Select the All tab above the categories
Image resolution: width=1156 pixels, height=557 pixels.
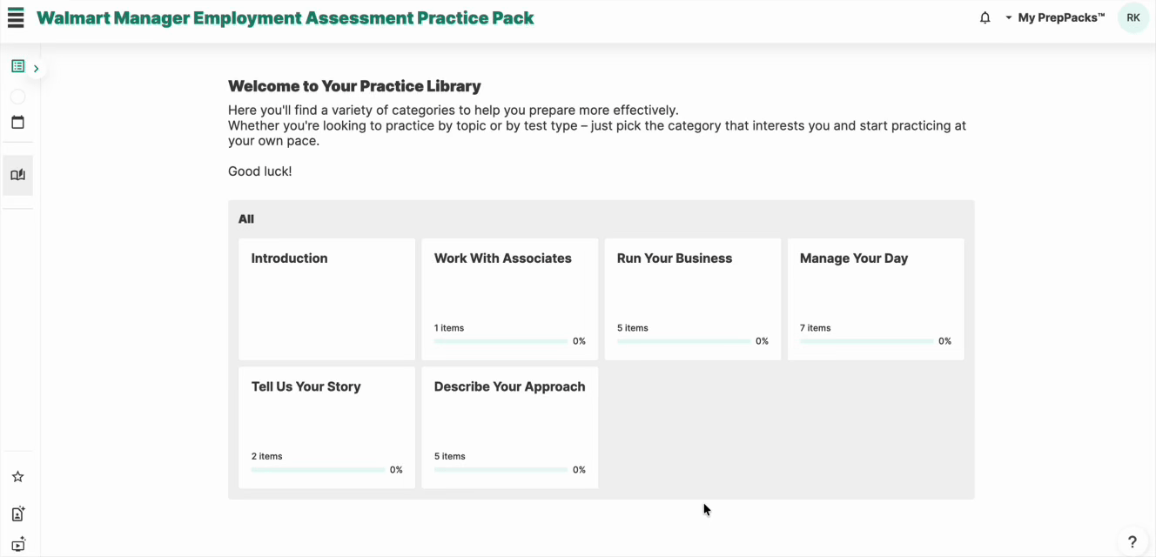pos(245,218)
